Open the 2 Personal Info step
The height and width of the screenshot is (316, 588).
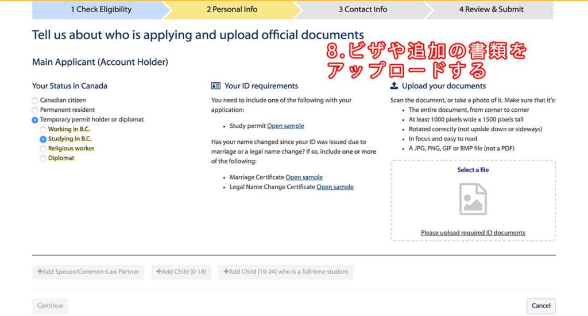(232, 9)
